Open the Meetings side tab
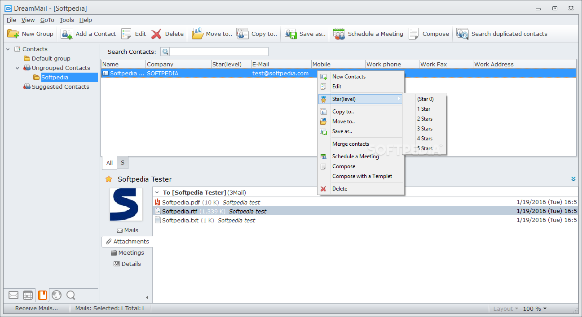Screen dimensions: 582x317 [127, 252]
